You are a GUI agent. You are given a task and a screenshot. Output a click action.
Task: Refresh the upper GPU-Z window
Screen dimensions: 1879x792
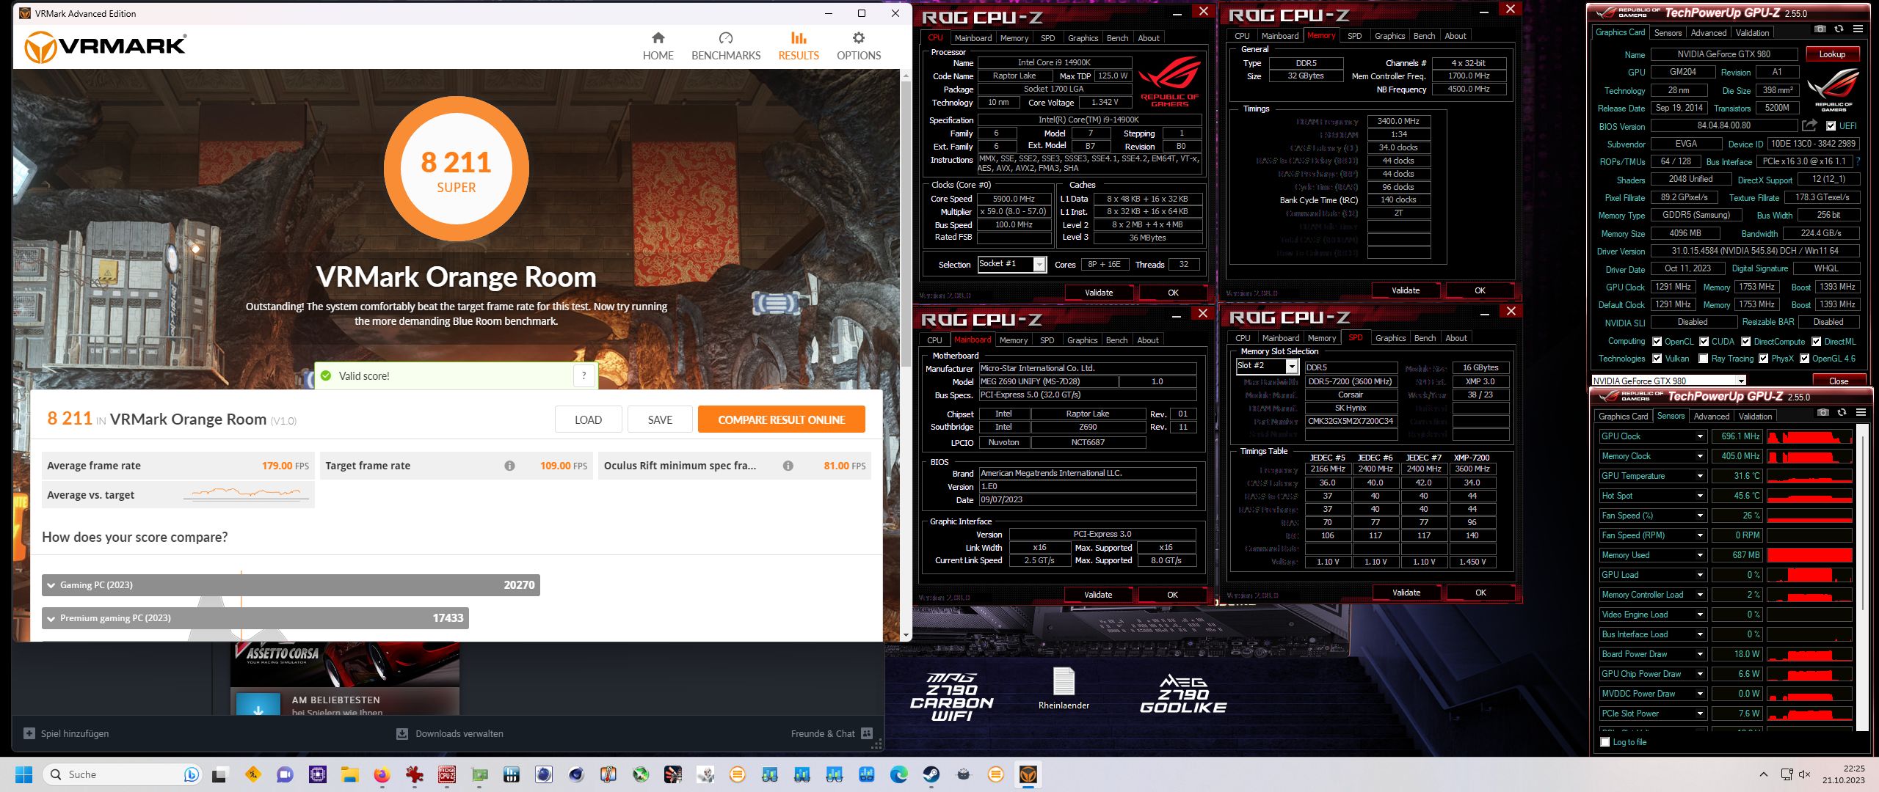[1839, 29]
